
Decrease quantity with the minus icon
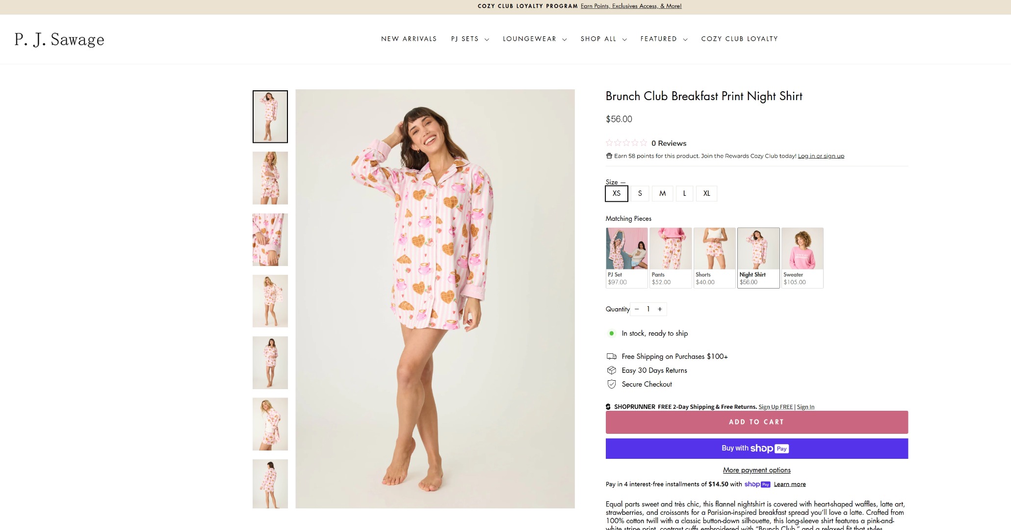637,309
